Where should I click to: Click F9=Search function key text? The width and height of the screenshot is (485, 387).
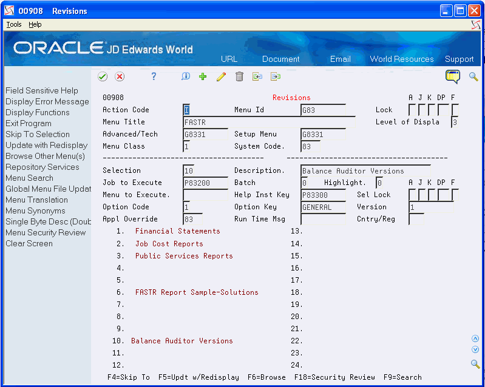pyautogui.click(x=402, y=377)
